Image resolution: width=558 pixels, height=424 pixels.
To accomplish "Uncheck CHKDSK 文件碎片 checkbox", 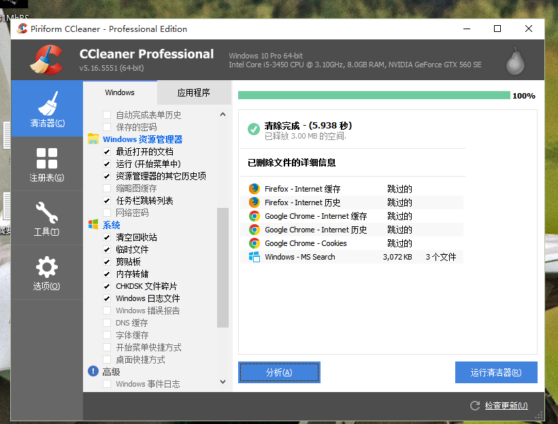I will [x=107, y=286].
